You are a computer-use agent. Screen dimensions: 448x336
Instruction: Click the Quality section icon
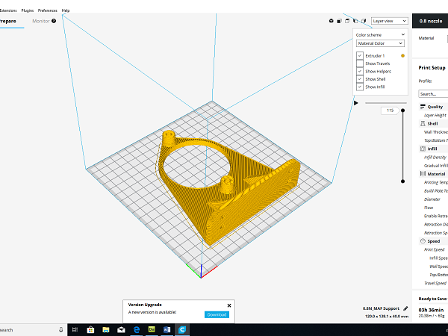click(x=423, y=107)
